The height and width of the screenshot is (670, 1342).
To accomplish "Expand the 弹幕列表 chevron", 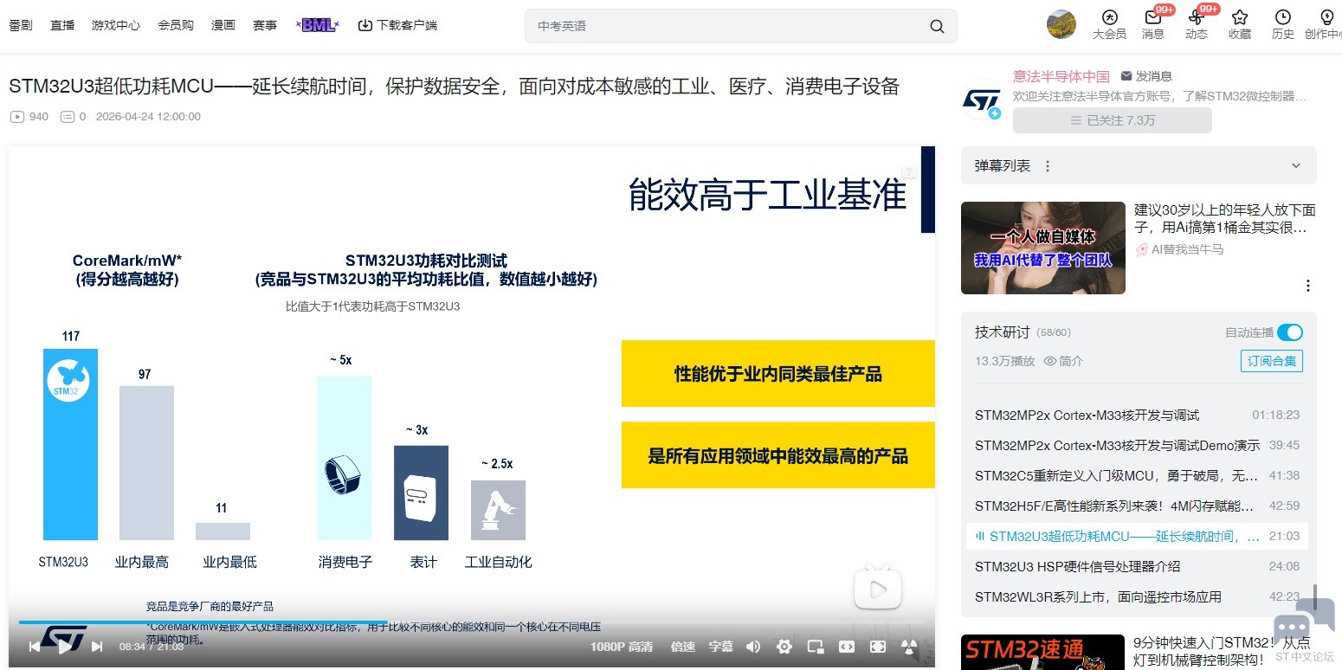I will 1296,165.
